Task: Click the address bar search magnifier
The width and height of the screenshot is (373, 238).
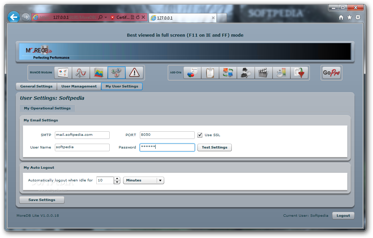Action: coord(100,17)
